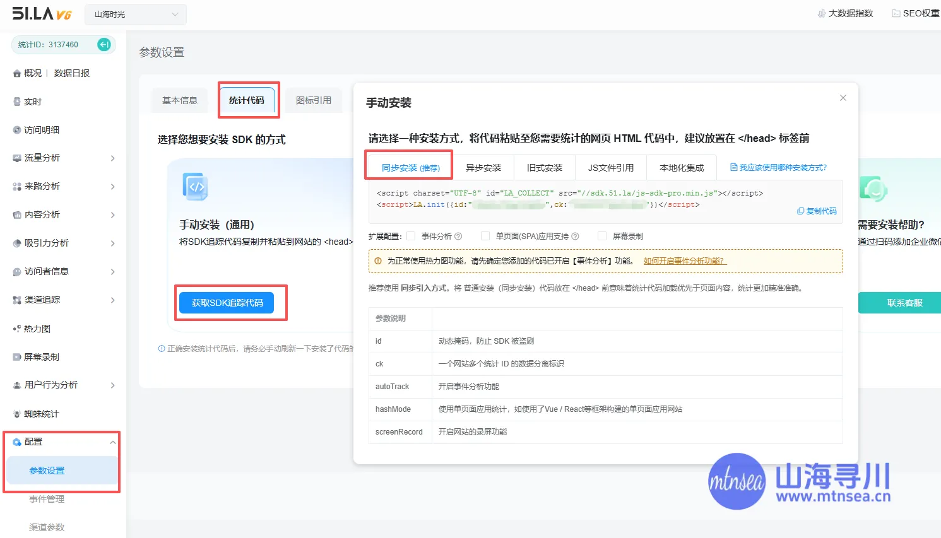The image size is (941, 538).
Task: Open 我应该使用哪种安装方式? link
Action: pos(778,168)
